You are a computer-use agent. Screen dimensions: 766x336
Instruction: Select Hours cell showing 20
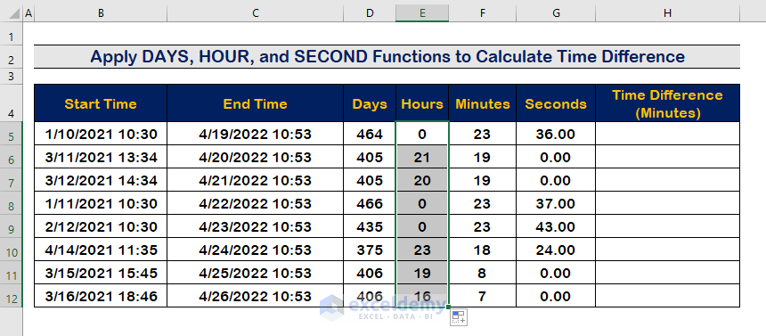pyautogui.click(x=422, y=180)
